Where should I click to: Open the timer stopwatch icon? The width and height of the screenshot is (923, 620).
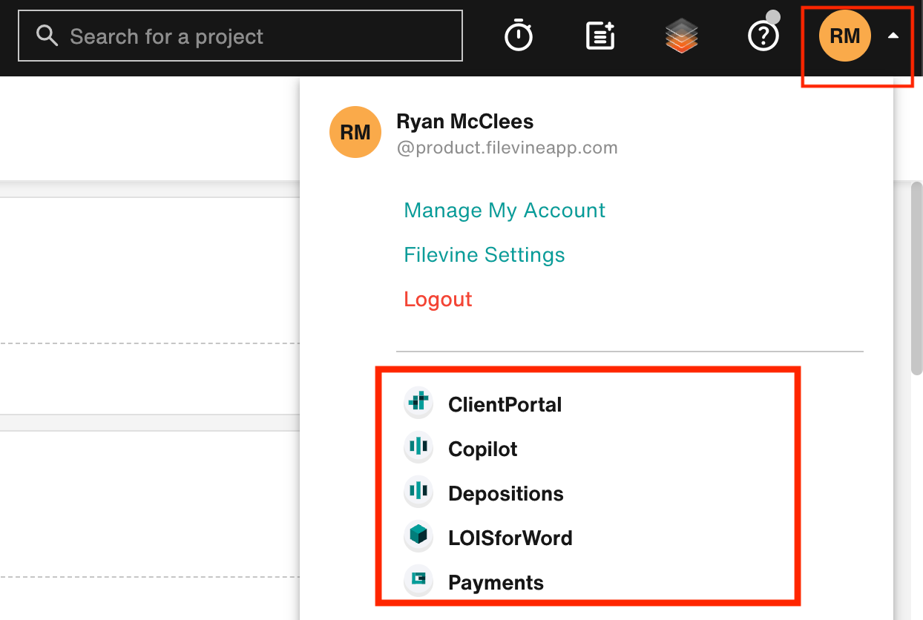point(519,36)
